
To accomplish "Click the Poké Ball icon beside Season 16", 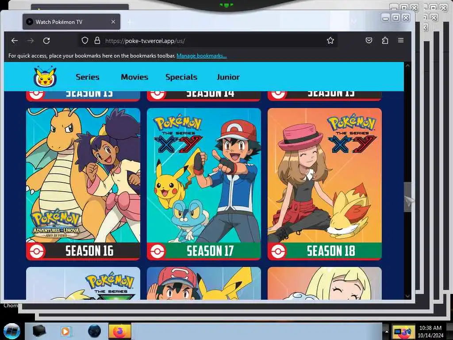I will click(x=36, y=251).
